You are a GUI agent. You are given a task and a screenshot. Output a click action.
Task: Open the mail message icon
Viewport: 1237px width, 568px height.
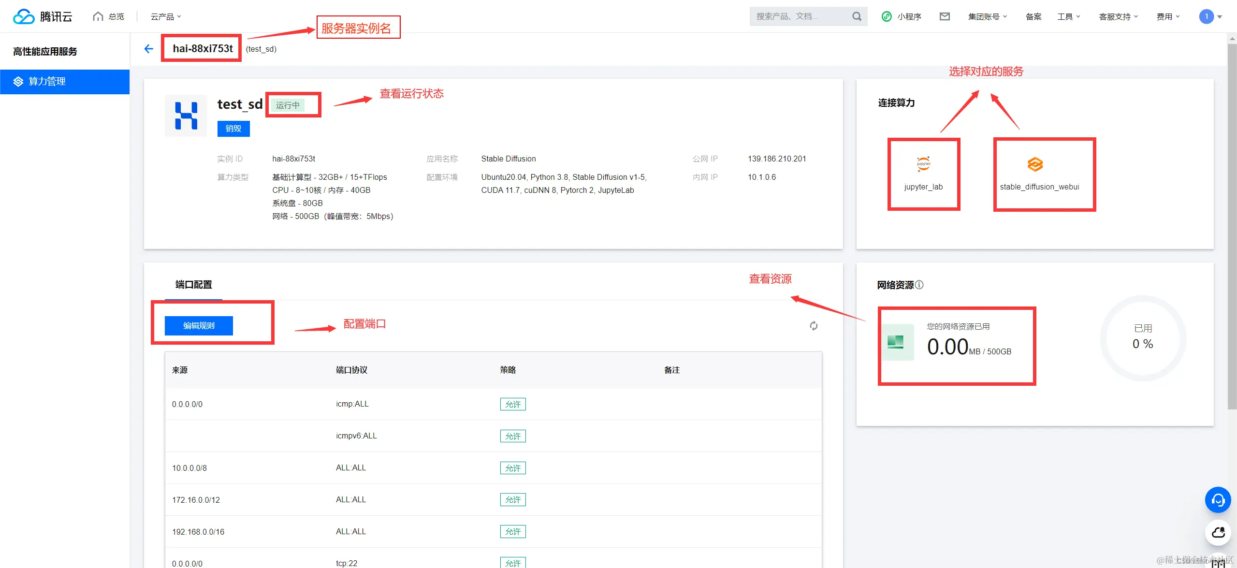coord(945,16)
